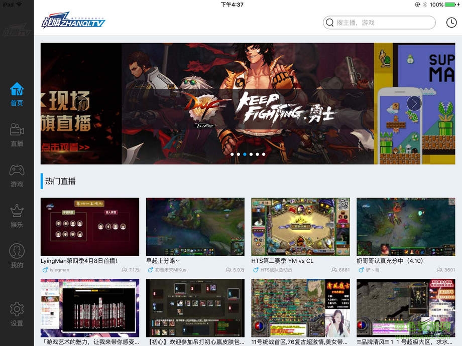Image resolution: width=462 pixels, height=346 pixels.
Task: Advance the banner with the right arrow
Action: pos(413,103)
